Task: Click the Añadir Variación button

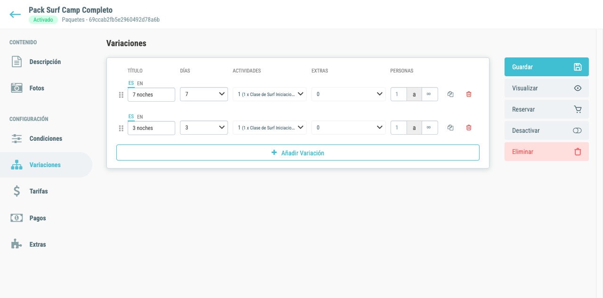Action: coord(298,153)
